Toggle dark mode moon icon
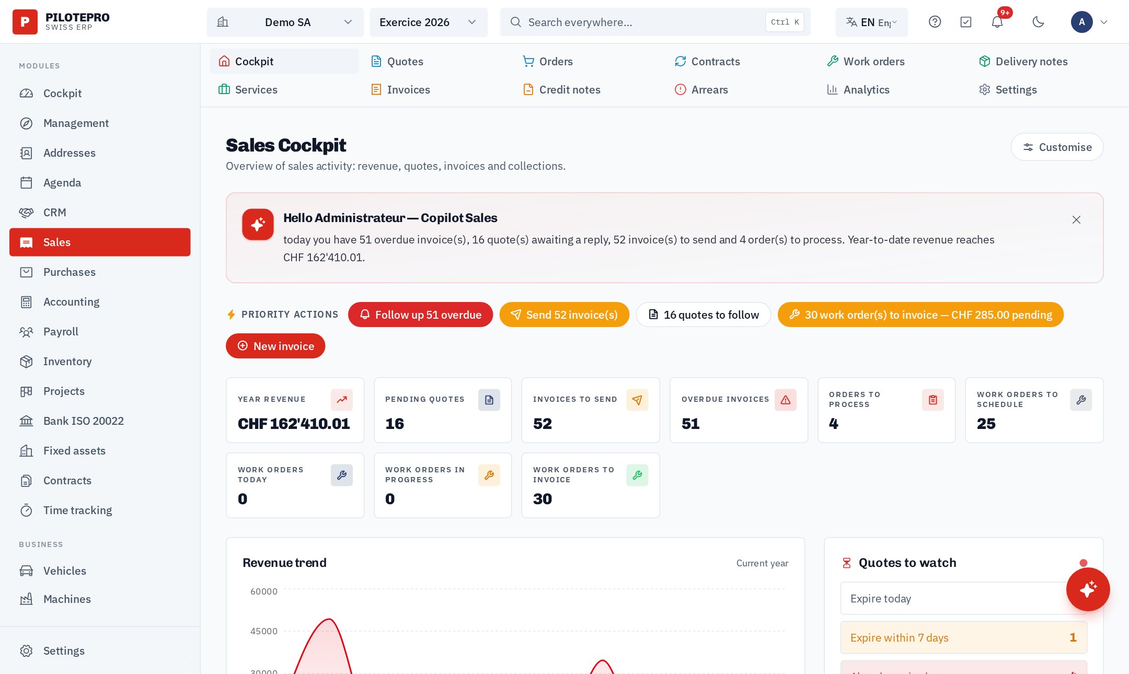The height and width of the screenshot is (674, 1129). (x=1038, y=22)
